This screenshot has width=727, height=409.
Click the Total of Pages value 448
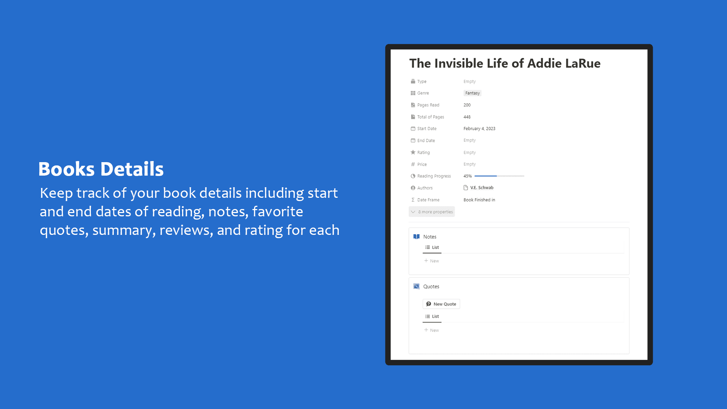coord(467,117)
